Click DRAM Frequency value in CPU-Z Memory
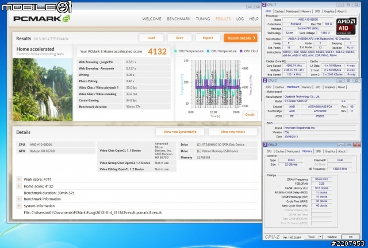Image resolution: width=368 pixels, height=248 pixels. tap(321, 179)
